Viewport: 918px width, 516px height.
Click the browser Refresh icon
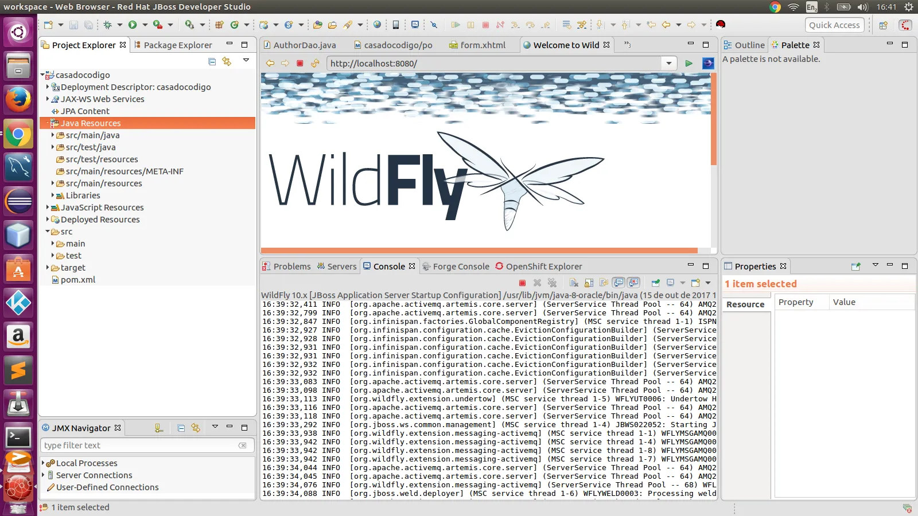pyautogui.click(x=315, y=63)
